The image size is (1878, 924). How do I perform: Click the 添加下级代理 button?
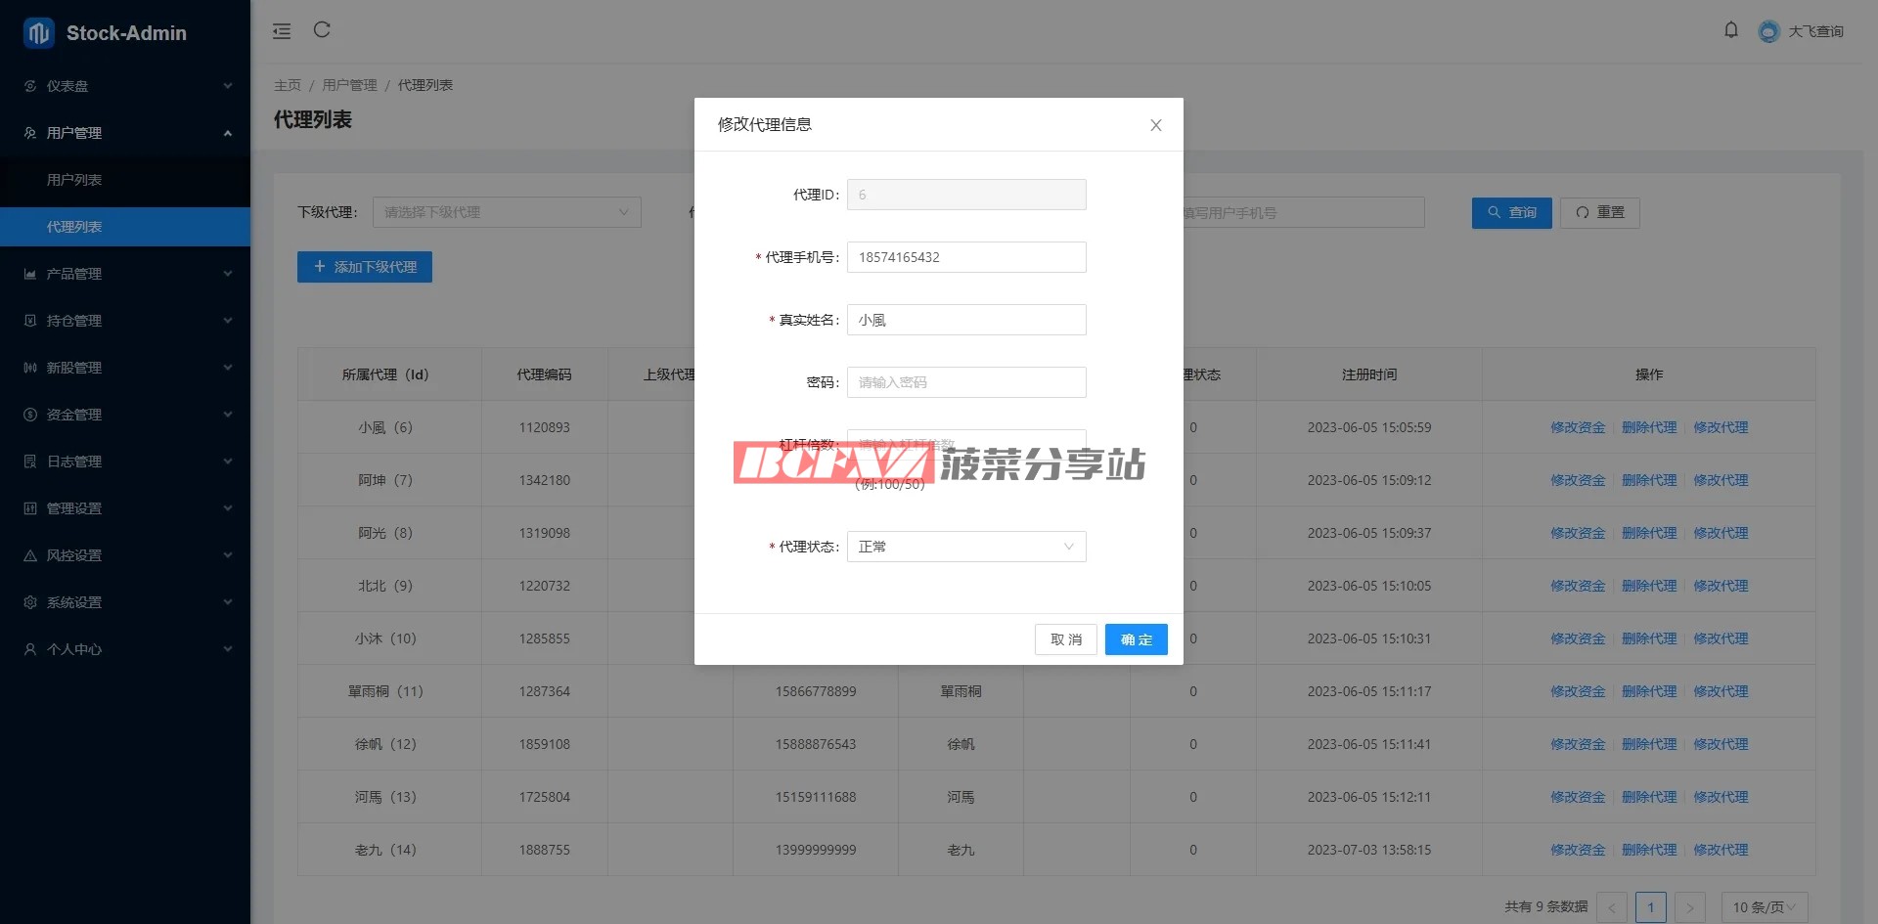click(365, 267)
